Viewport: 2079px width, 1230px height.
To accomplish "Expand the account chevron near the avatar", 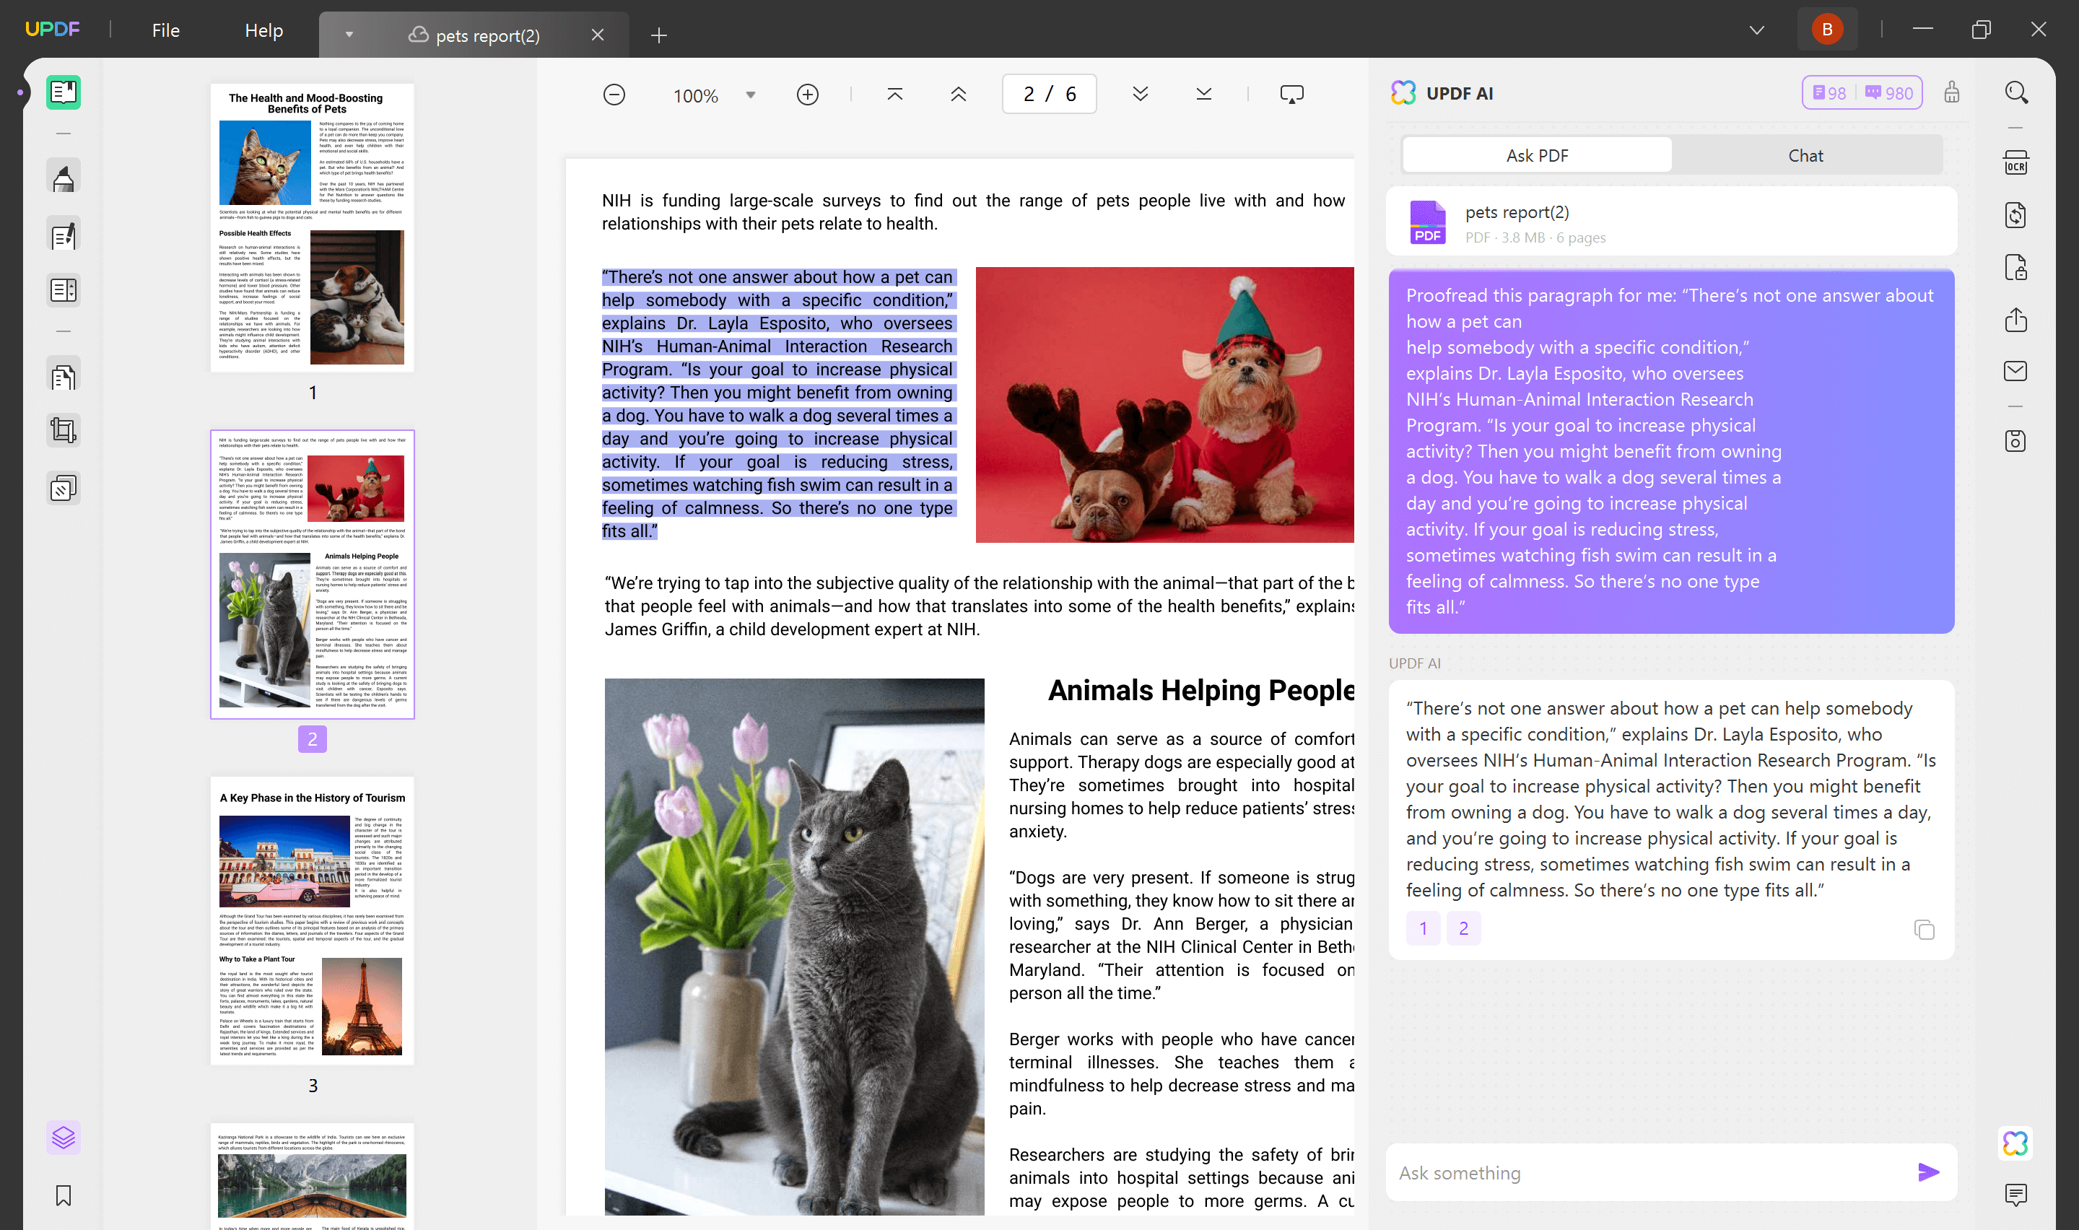I will tap(1756, 29).
